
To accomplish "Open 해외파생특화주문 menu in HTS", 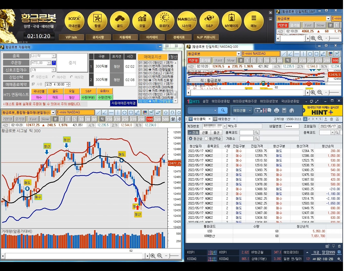I will 245,101.
